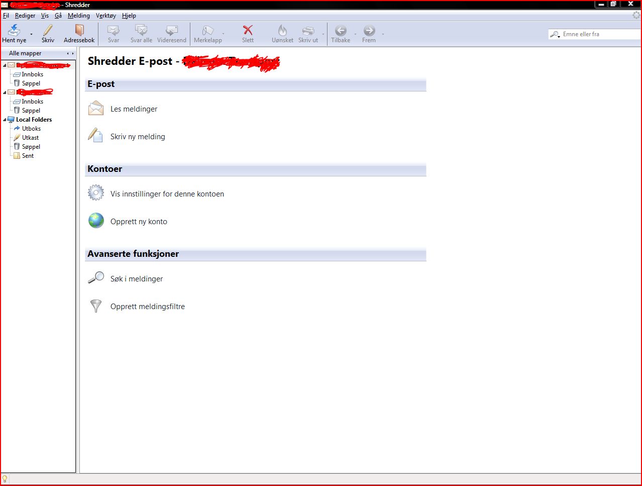Select the Local Folders item
642x486 pixels.
coord(34,120)
